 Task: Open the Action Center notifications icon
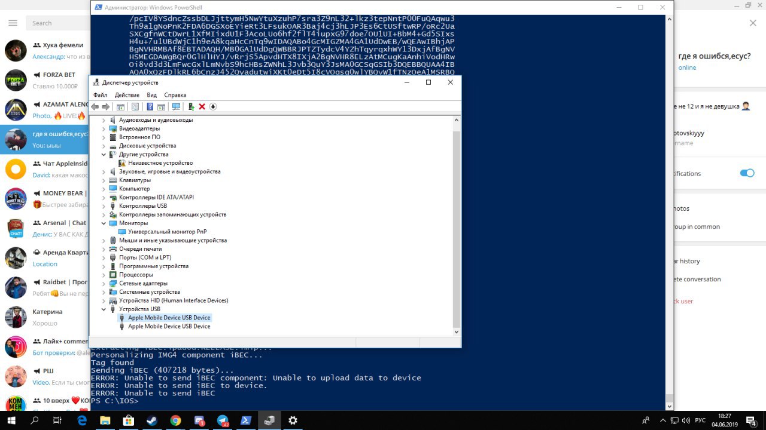(752, 420)
